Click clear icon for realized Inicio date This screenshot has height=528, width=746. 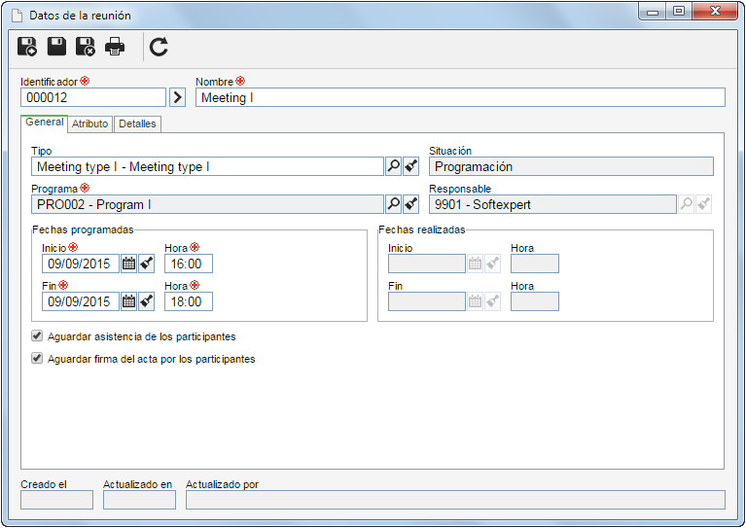(492, 264)
